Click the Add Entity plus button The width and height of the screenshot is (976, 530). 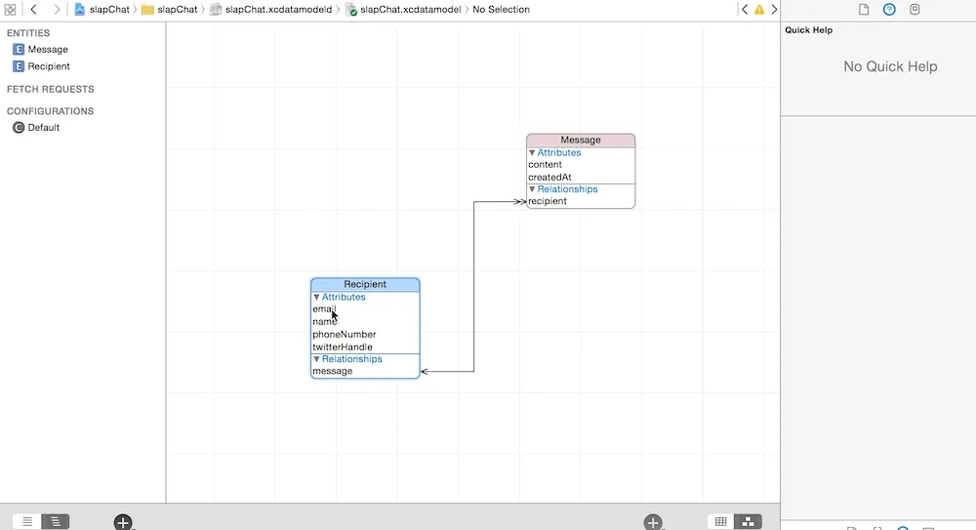tap(123, 522)
